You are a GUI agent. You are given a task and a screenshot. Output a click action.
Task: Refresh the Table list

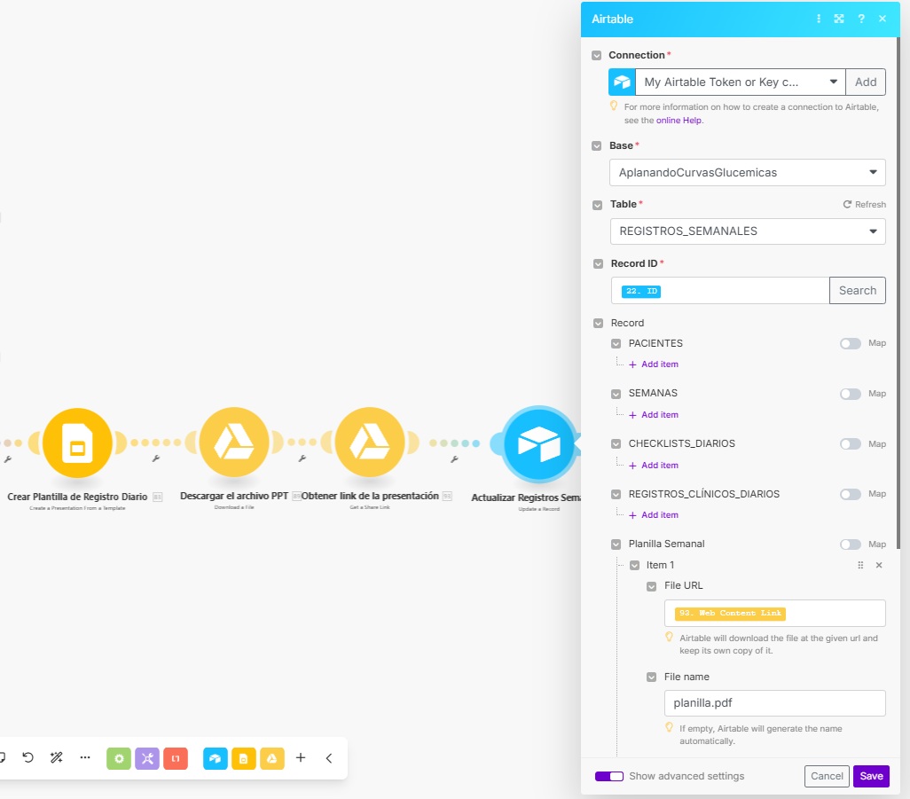point(864,204)
